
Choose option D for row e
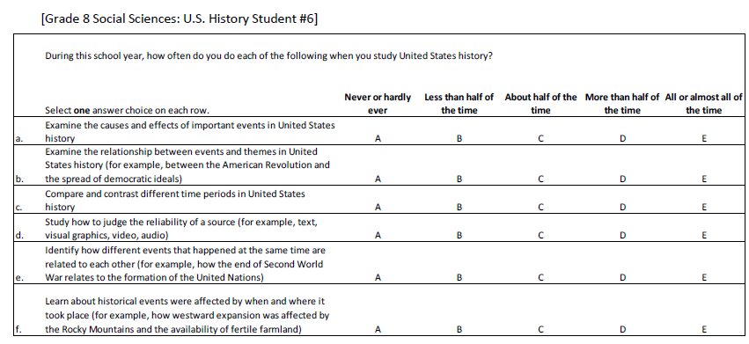pyautogui.click(x=622, y=277)
